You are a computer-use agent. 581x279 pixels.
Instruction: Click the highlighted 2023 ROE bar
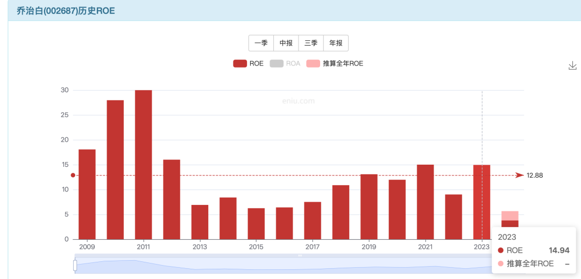[x=481, y=202]
